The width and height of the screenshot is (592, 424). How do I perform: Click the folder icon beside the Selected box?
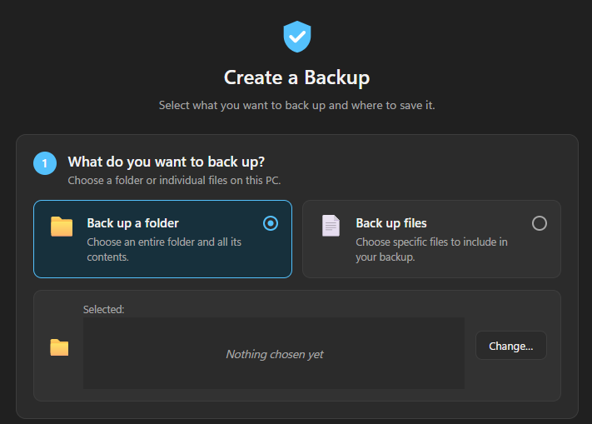[x=59, y=347]
